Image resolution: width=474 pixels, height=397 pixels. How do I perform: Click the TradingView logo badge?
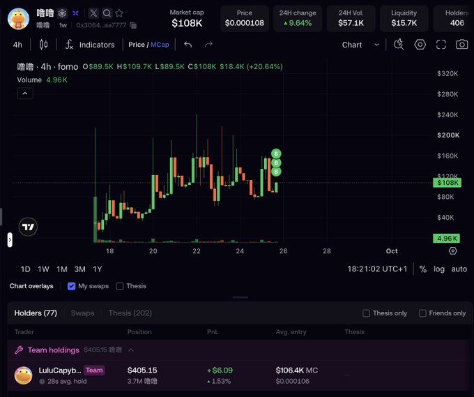tap(28, 227)
